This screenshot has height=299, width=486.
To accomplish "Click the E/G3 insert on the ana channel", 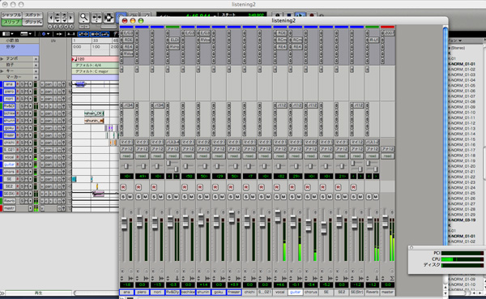I will tap(128, 33).
